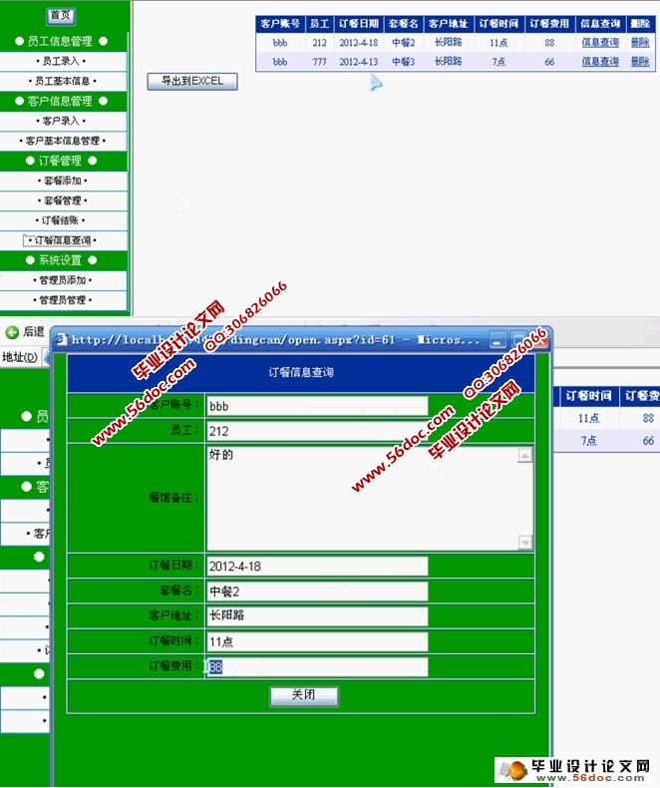Open 客户基本信息管理 menu item
Image resolution: width=660 pixels, height=788 pixels.
62,141
